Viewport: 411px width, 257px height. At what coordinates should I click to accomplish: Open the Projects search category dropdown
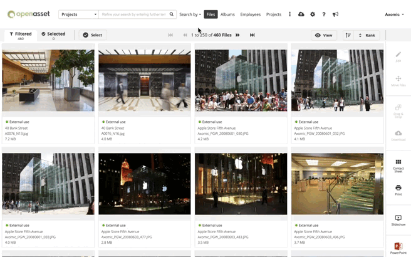[x=78, y=14]
